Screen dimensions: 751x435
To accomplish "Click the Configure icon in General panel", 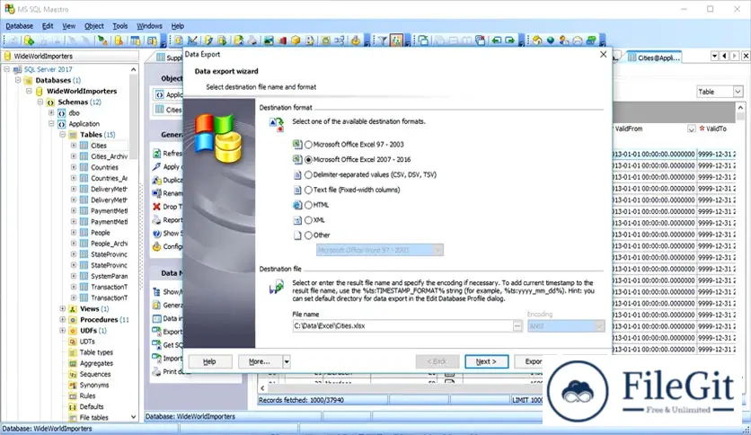I will [156, 246].
